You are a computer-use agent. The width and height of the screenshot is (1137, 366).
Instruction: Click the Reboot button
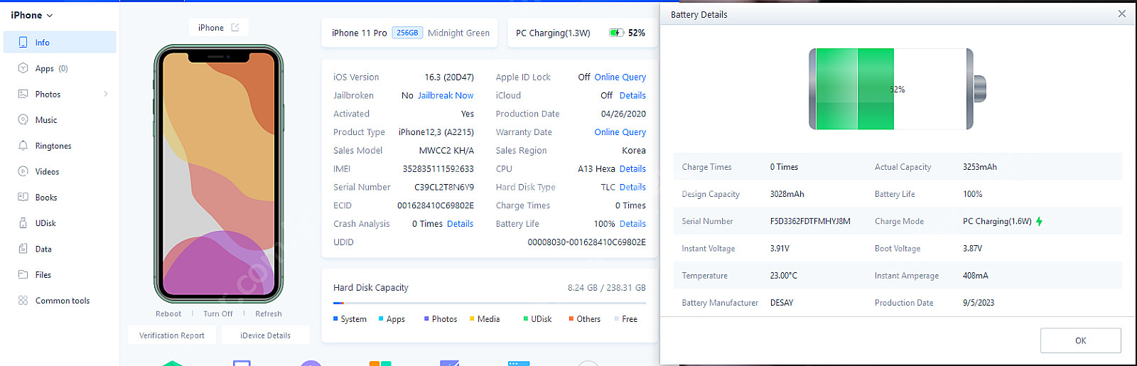[168, 313]
